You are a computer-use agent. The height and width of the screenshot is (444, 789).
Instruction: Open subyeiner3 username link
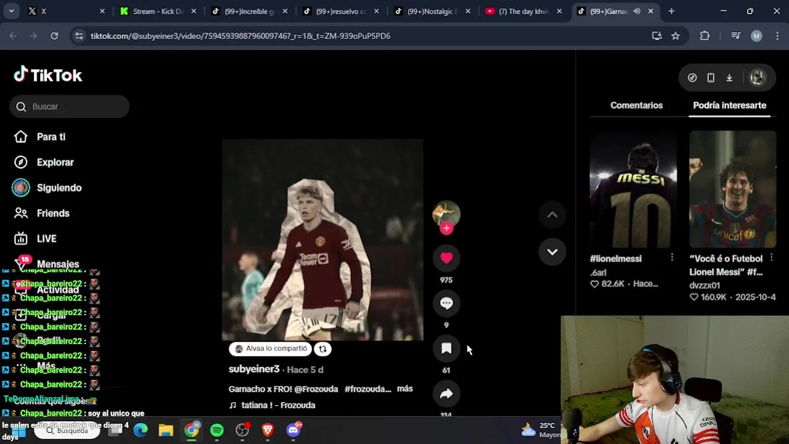pyautogui.click(x=254, y=369)
